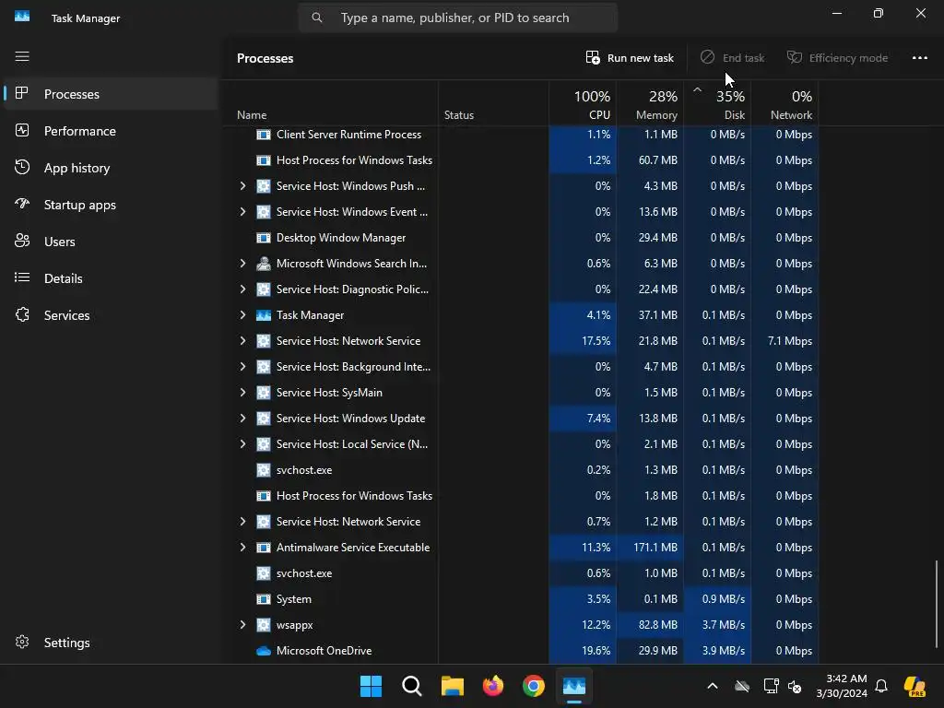Enable Efficiency mode button
This screenshot has width=944, height=708.
click(837, 58)
